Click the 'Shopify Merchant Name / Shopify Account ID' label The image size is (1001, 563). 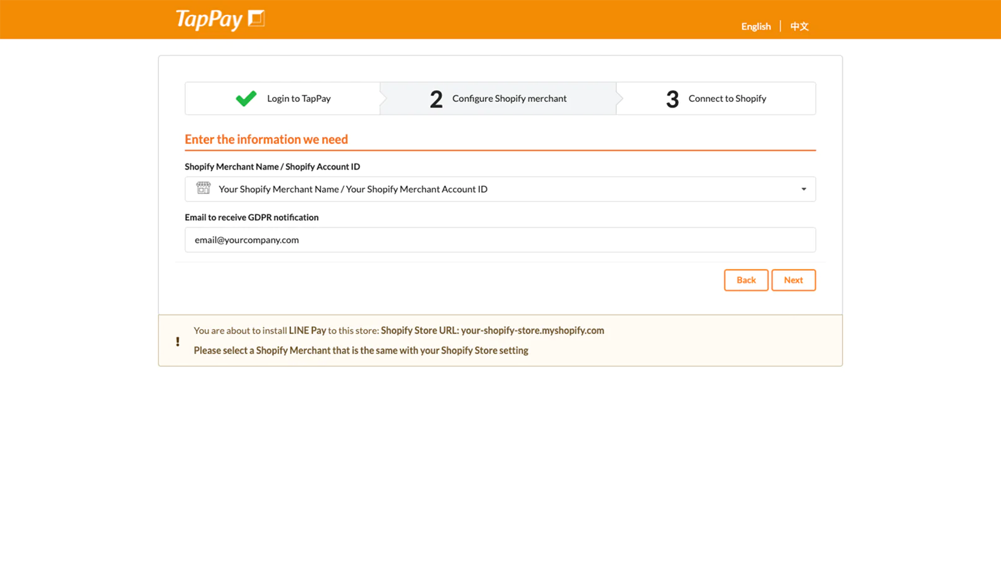[x=272, y=166]
